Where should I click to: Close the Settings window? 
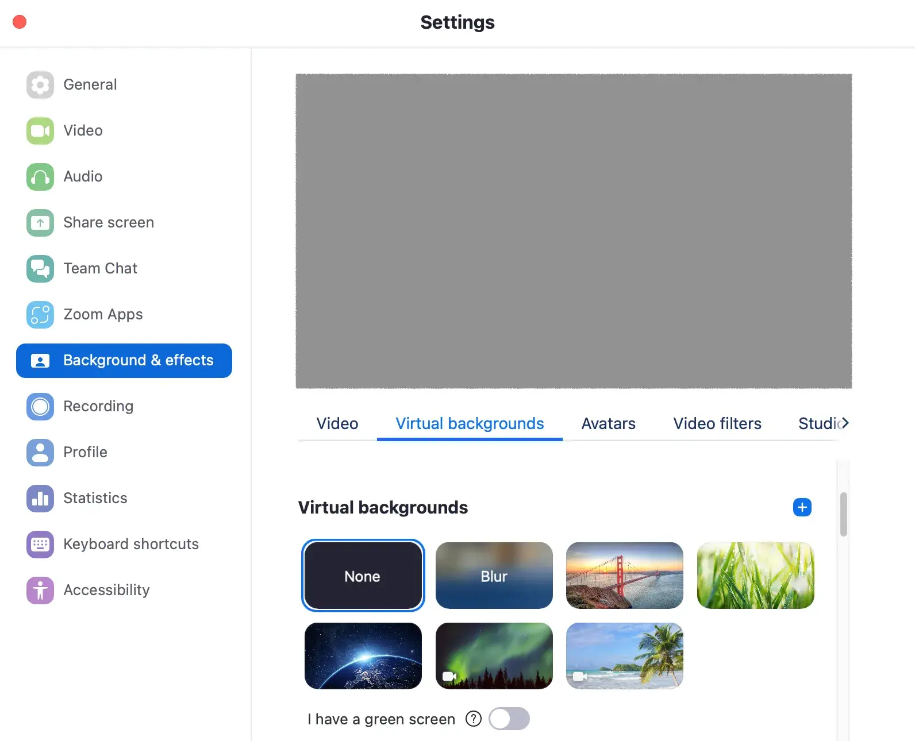(20, 22)
